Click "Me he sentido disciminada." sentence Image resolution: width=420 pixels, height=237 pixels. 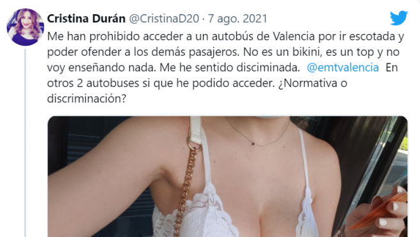tap(230, 67)
